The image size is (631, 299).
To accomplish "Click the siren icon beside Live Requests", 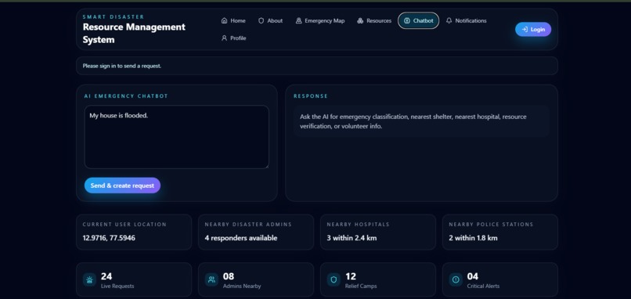I will click(x=89, y=279).
